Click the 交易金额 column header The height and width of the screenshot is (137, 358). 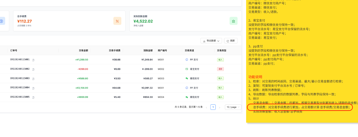click(x=83, y=51)
